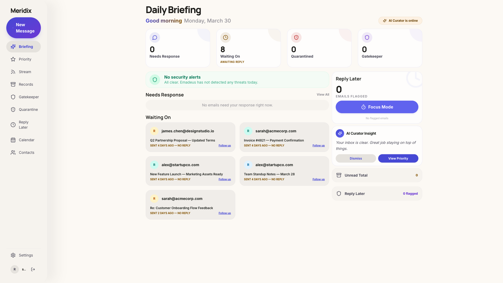Click the avatar on Team Standup Notes card
503x283 pixels.
click(x=248, y=165)
